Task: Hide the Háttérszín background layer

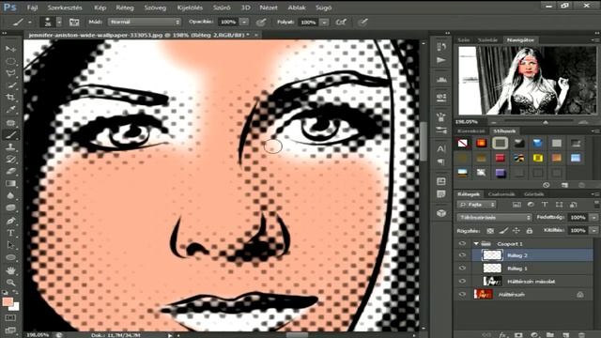Action: [x=462, y=294]
